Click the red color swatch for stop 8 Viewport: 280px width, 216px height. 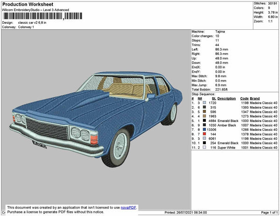[204, 134]
